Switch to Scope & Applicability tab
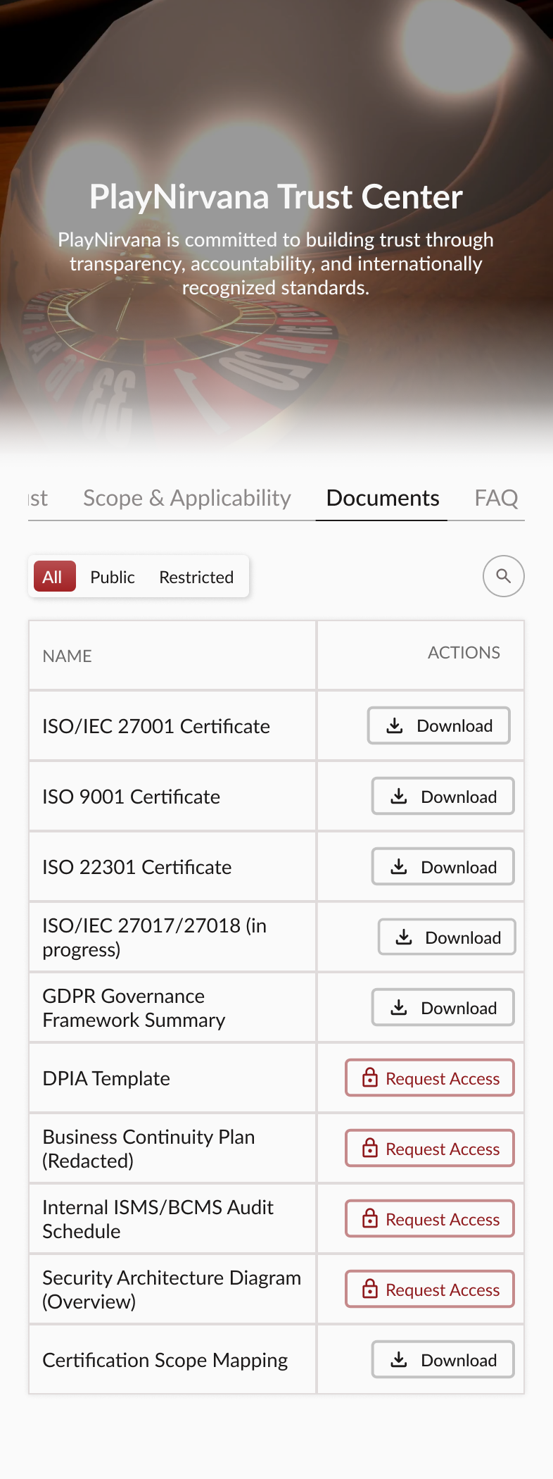The height and width of the screenshot is (1479, 553). pos(187,498)
